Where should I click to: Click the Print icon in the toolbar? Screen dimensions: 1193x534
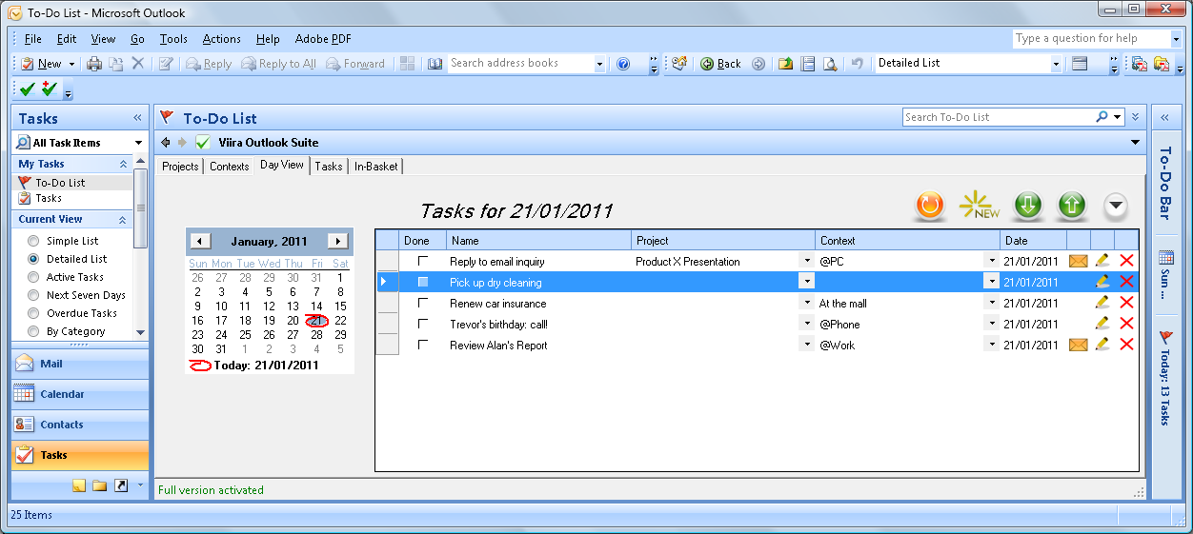[94, 64]
